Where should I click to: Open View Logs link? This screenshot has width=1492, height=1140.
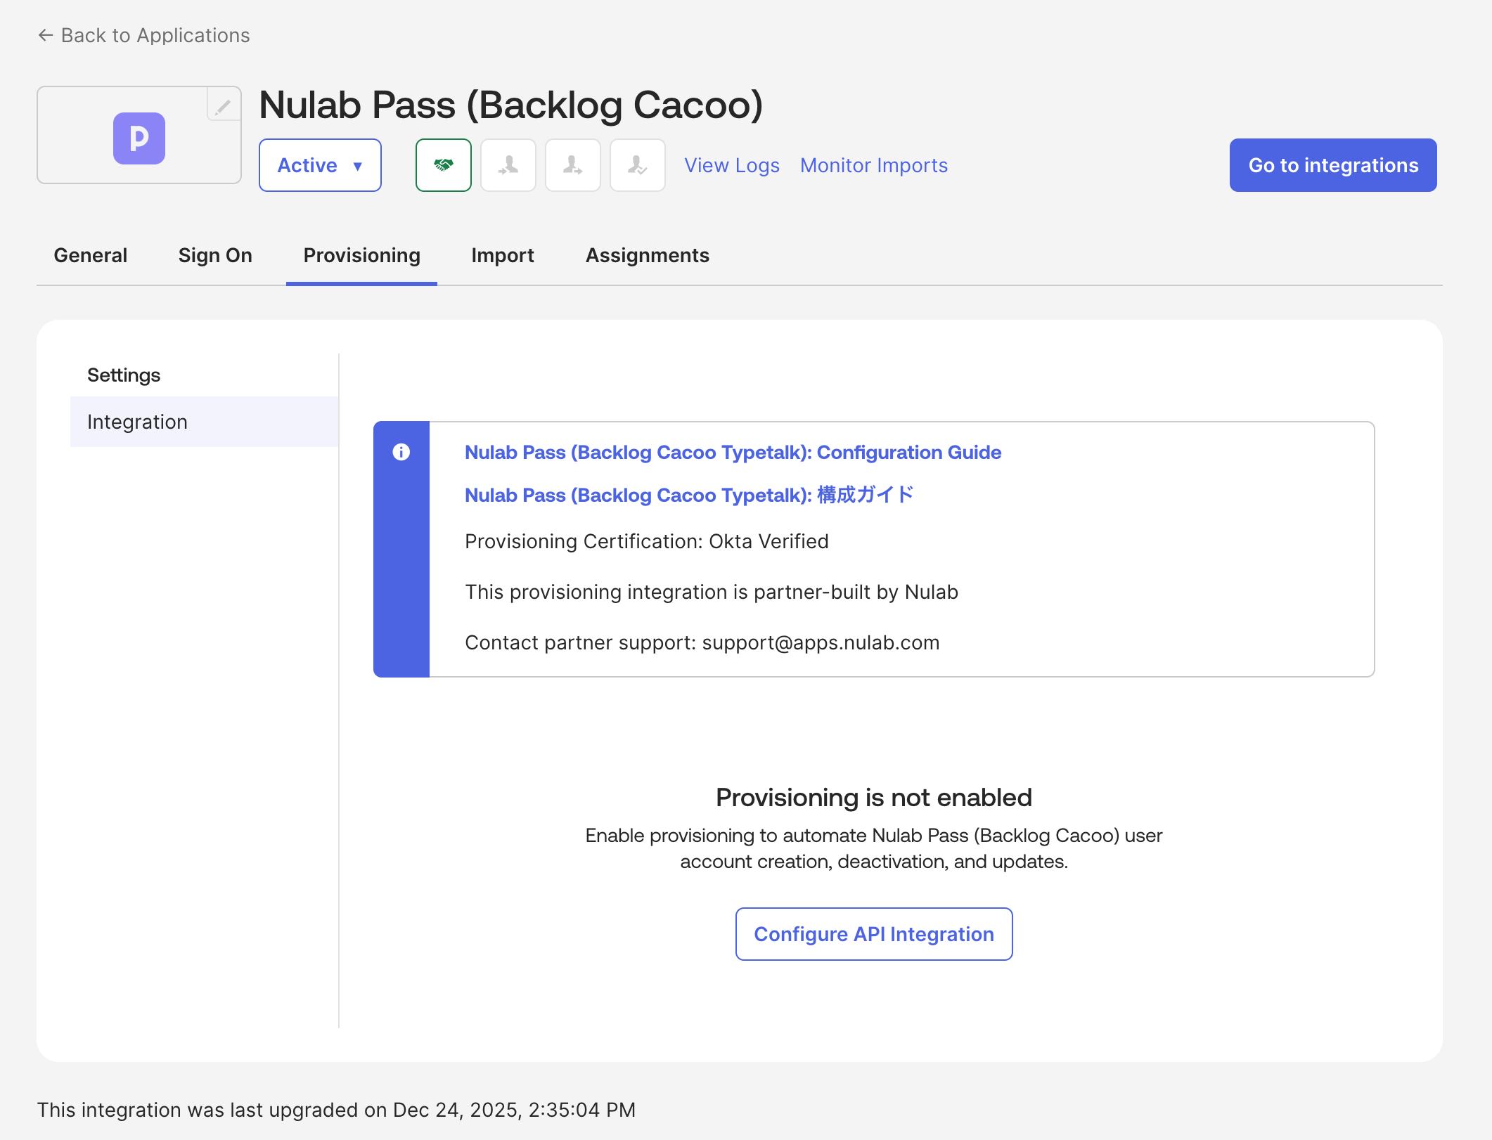[732, 165]
